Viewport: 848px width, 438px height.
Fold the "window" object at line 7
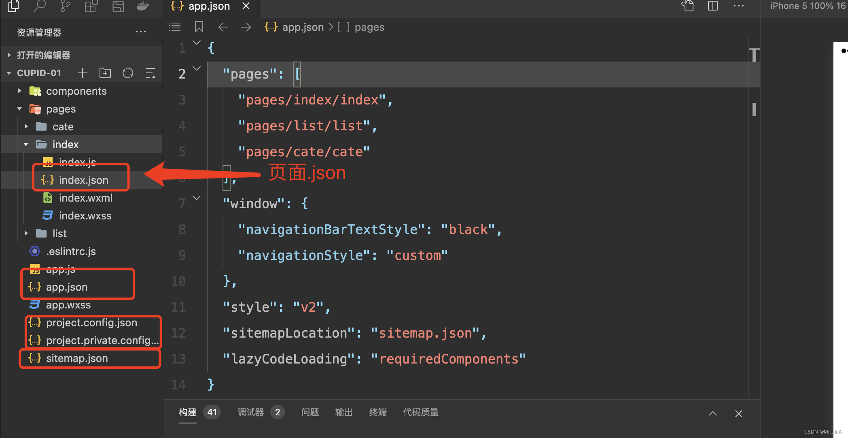(x=197, y=198)
